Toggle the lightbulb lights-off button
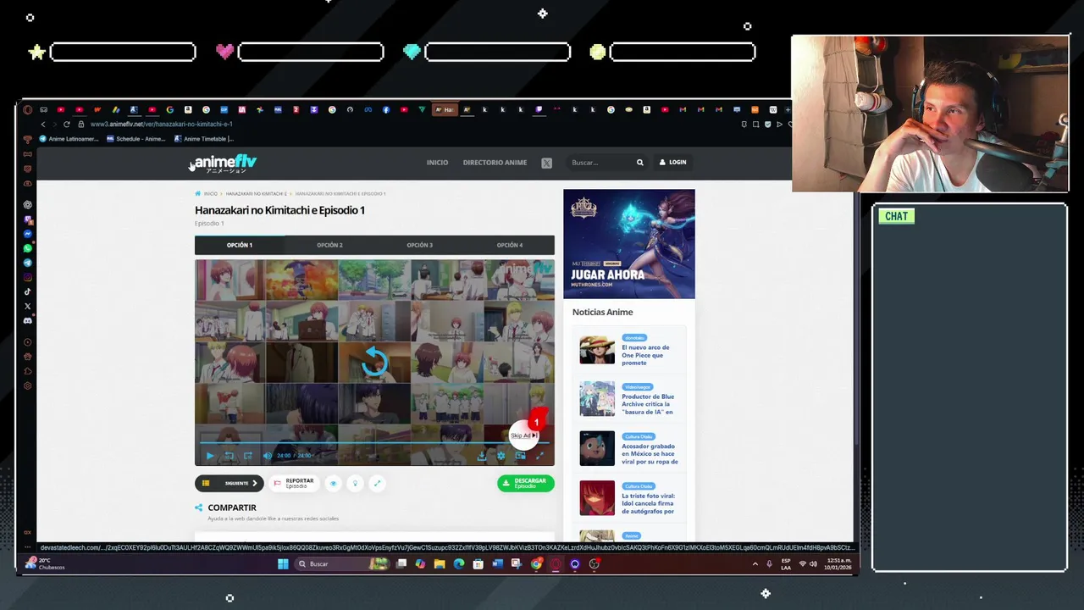Viewport: 1084px width, 610px height. pos(355,483)
